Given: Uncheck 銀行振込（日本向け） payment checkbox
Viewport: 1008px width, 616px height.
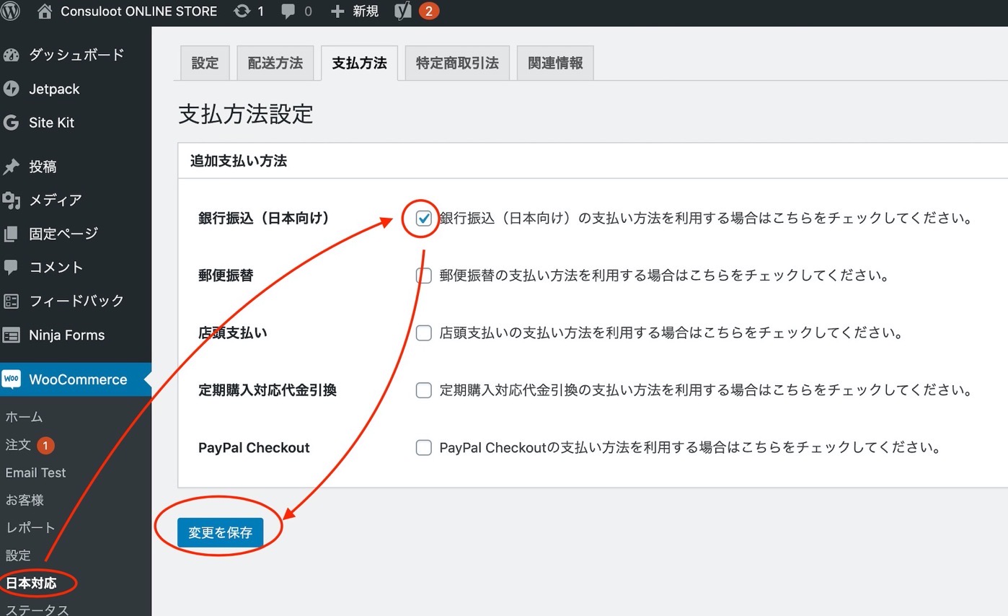Looking at the screenshot, I should tap(424, 219).
